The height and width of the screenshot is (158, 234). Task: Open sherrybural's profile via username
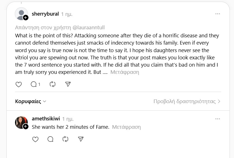coord(45,13)
